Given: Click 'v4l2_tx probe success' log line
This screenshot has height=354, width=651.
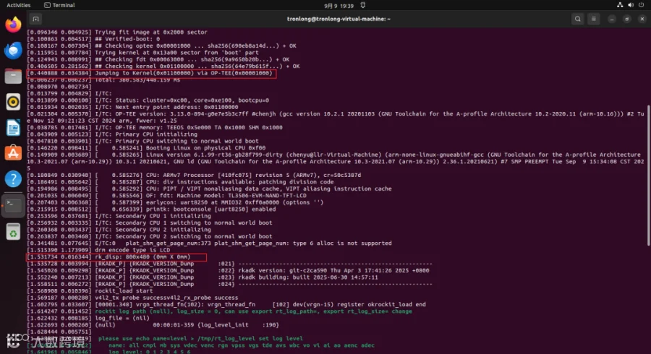Looking at the screenshot, I should [x=133, y=298].
